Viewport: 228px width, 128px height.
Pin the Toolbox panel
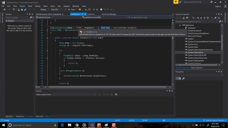(30, 14)
